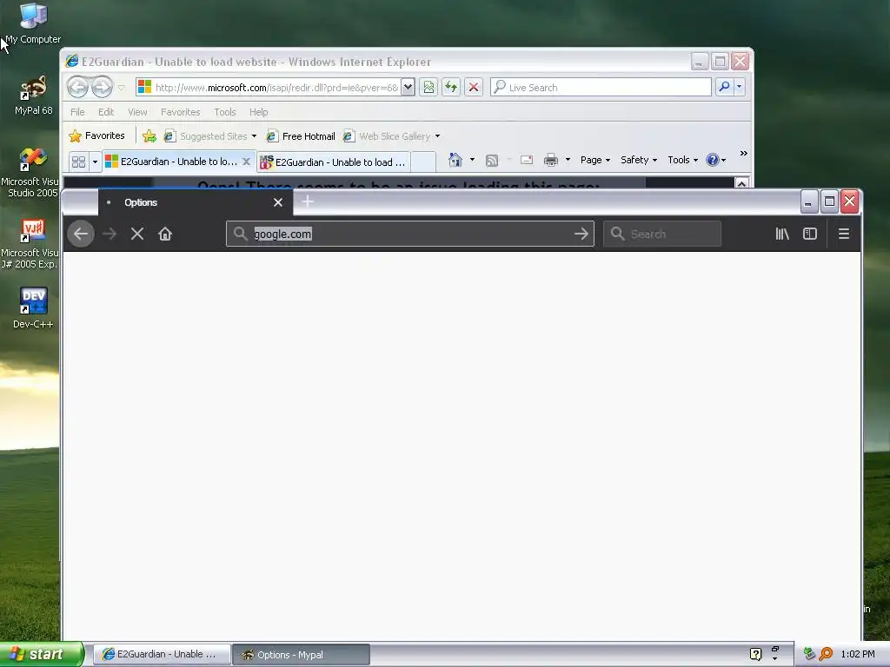The width and height of the screenshot is (890, 667).
Task: Click Mypal Go arrow in URL bar
Action: pyautogui.click(x=581, y=234)
